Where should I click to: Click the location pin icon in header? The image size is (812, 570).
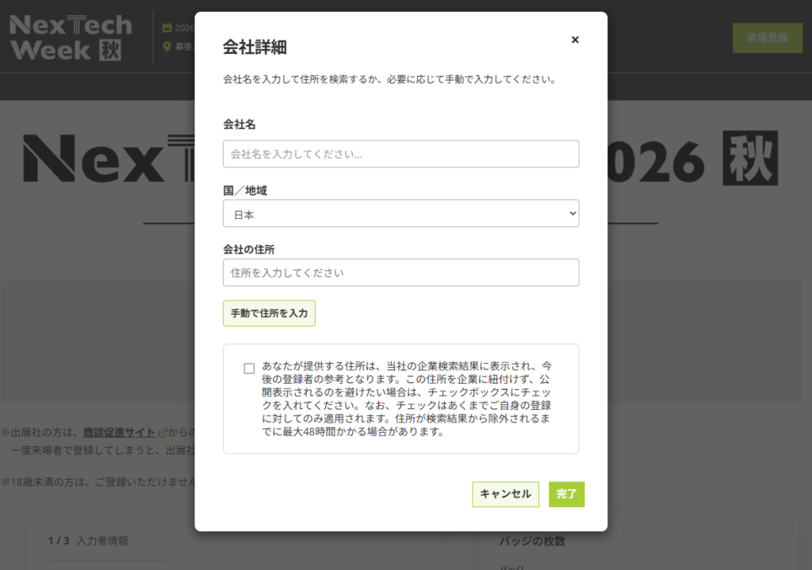167,47
